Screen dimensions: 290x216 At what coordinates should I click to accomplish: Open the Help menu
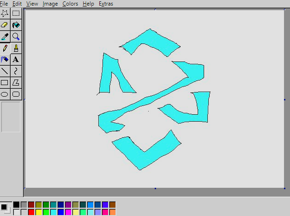pos(88,4)
